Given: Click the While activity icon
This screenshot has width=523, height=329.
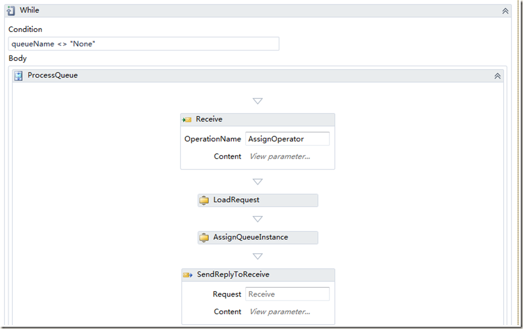Looking at the screenshot, I should tap(10, 10).
